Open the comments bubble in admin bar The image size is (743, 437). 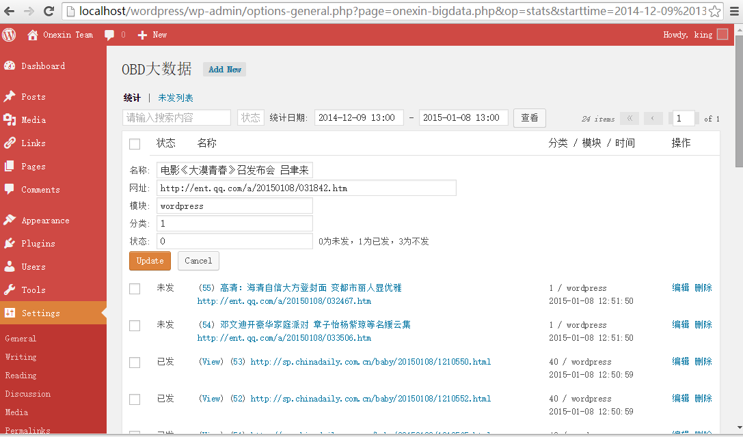pos(109,35)
